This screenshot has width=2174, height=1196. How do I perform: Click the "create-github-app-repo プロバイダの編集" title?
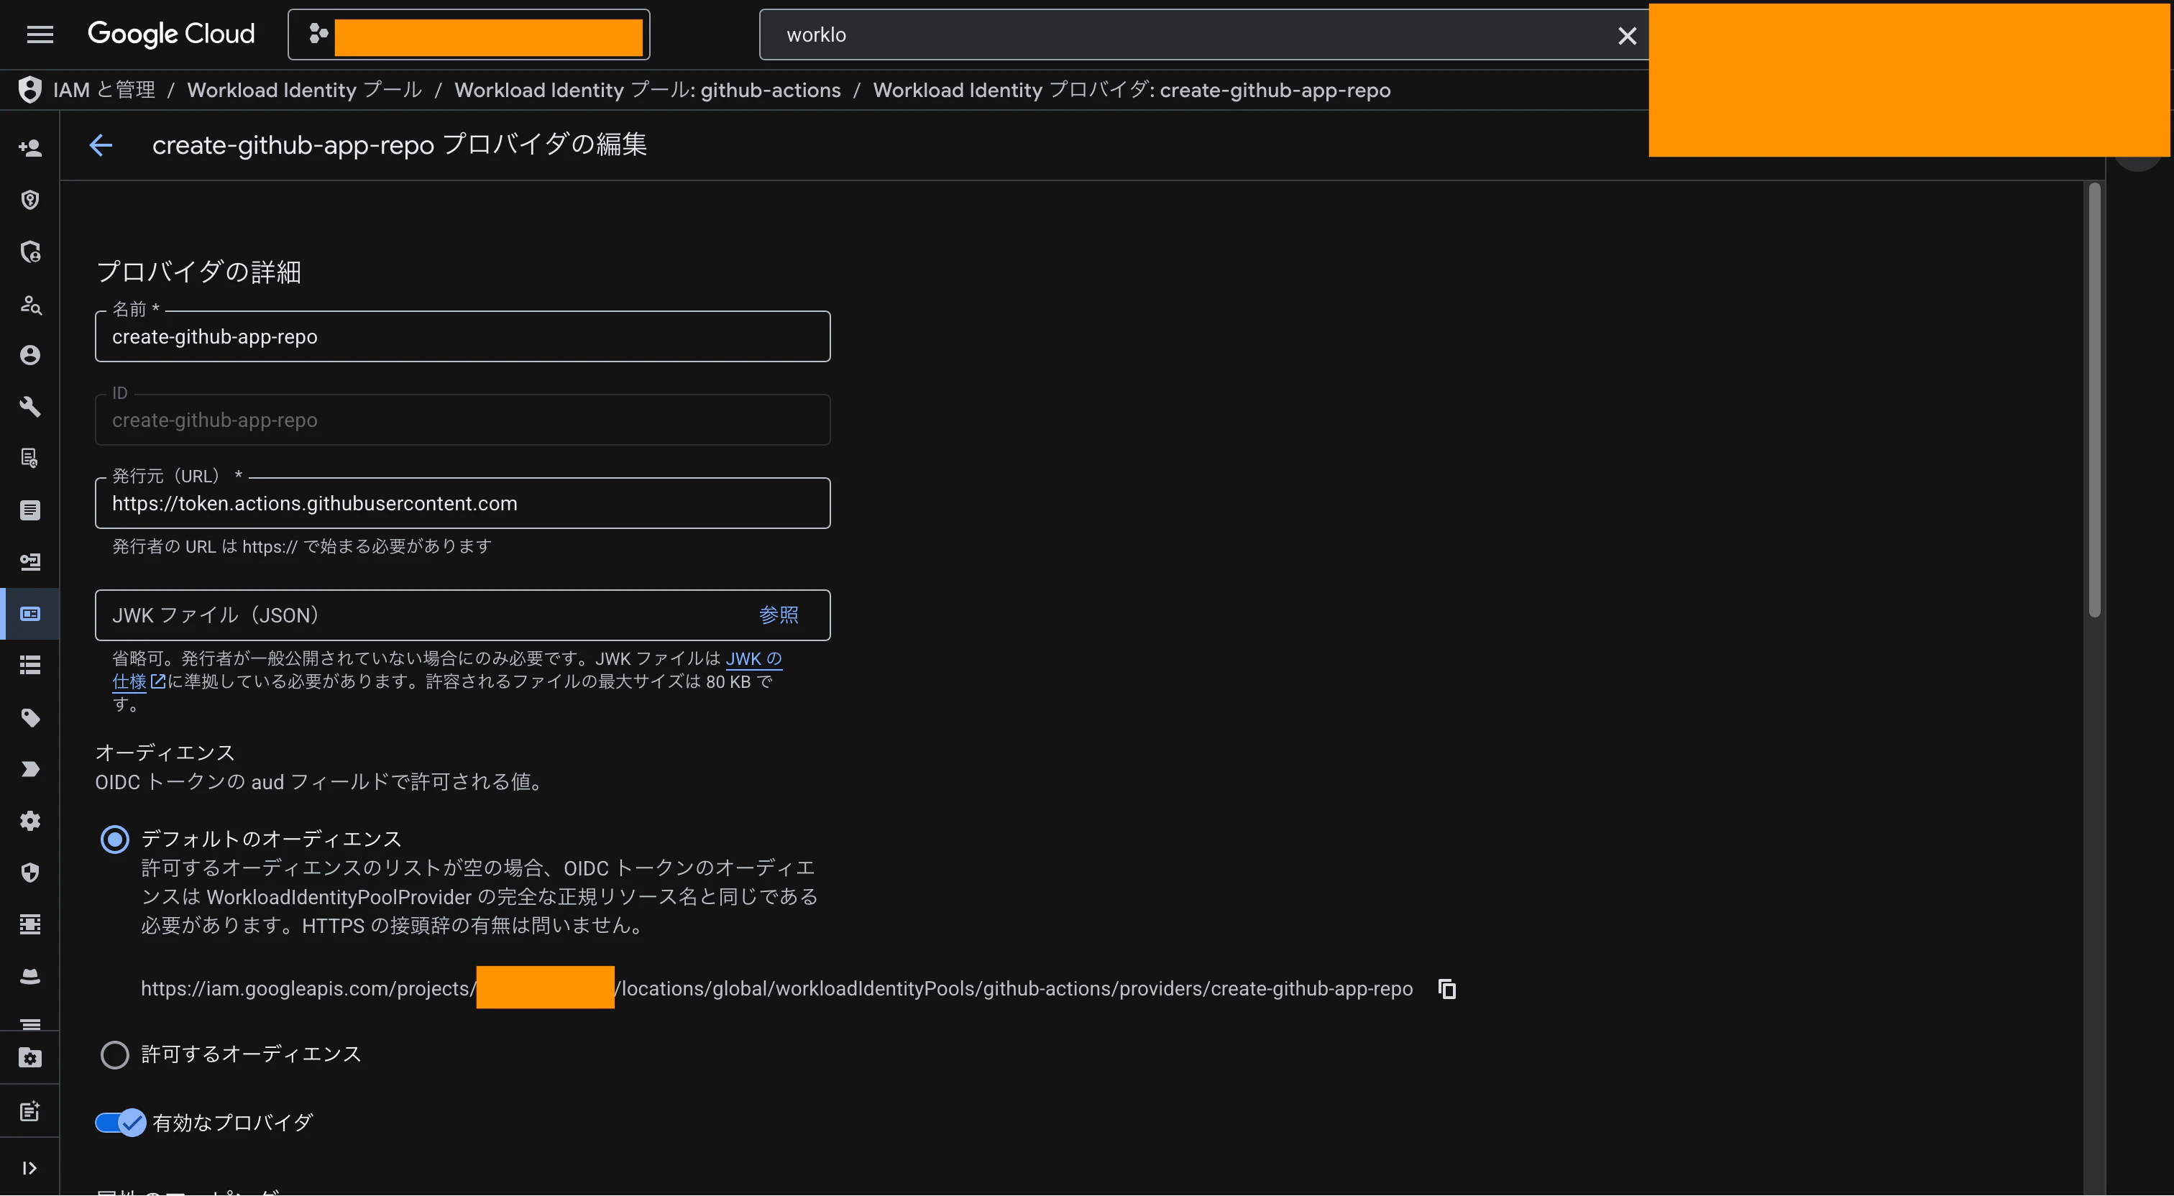coord(399,145)
